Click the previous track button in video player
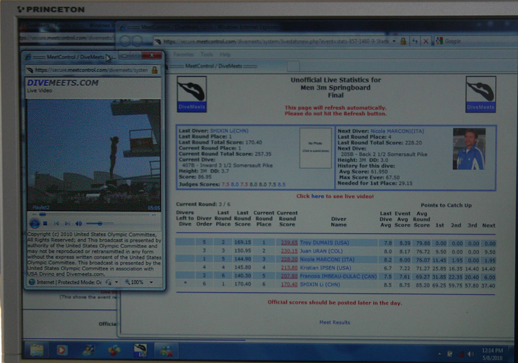518x363 pixels. (x=57, y=224)
